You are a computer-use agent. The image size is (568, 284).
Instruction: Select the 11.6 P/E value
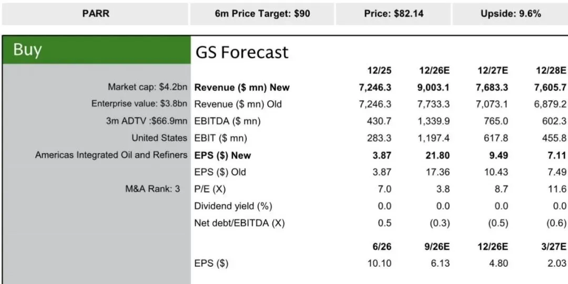click(557, 189)
